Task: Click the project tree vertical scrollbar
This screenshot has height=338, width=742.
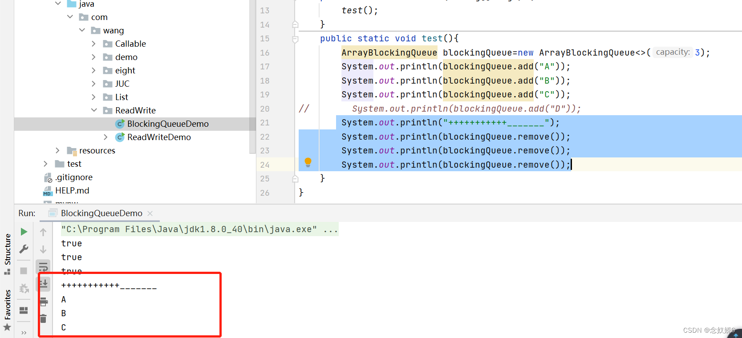Action: pos(252,76)
